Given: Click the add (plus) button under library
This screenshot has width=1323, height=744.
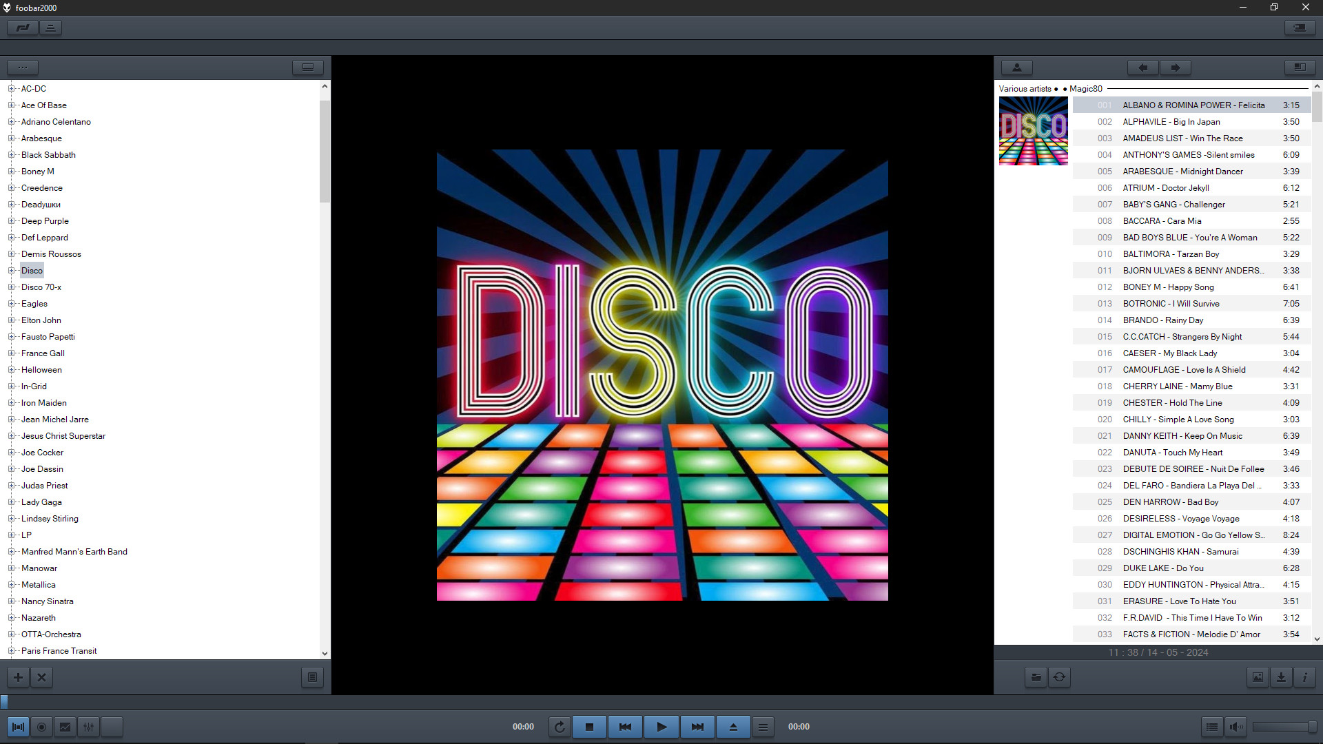Looking at the screenshot, I should (x=19, y=677).
